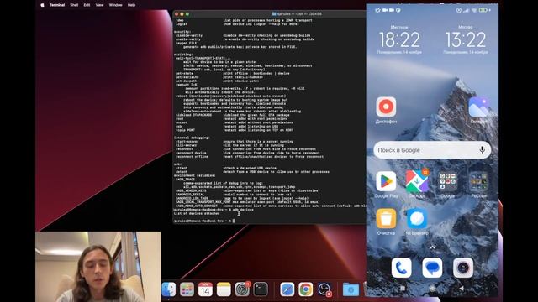Launch Google Play on the phone screen
Screen dimensions: 538x302
[x=386, y=181]
